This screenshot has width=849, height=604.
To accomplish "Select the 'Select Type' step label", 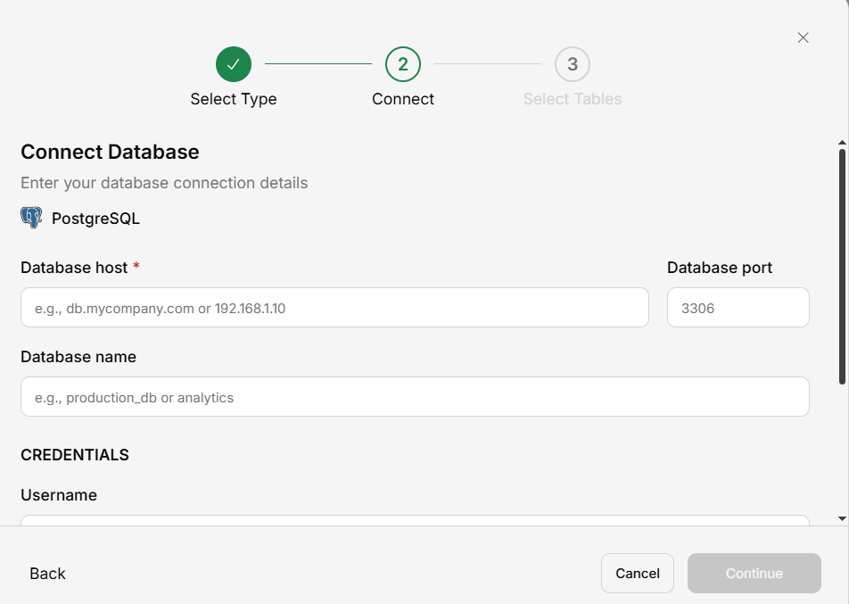I will pos(234,99).
